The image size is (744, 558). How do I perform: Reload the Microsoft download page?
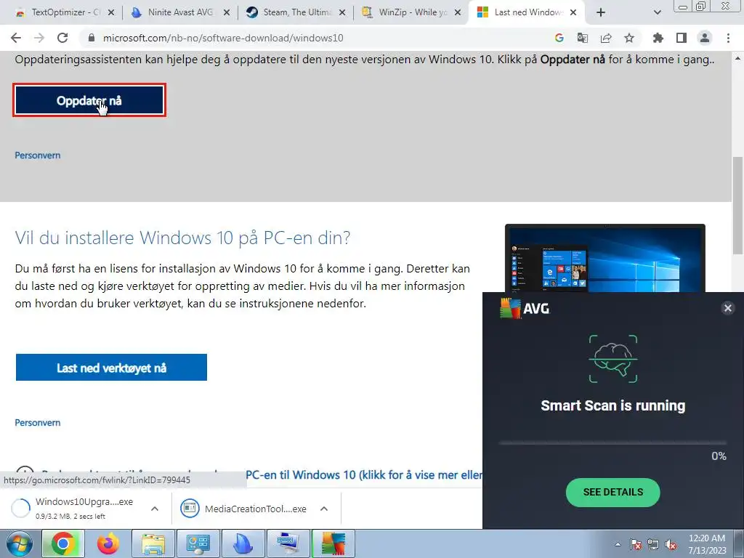[x=62, y=38]
